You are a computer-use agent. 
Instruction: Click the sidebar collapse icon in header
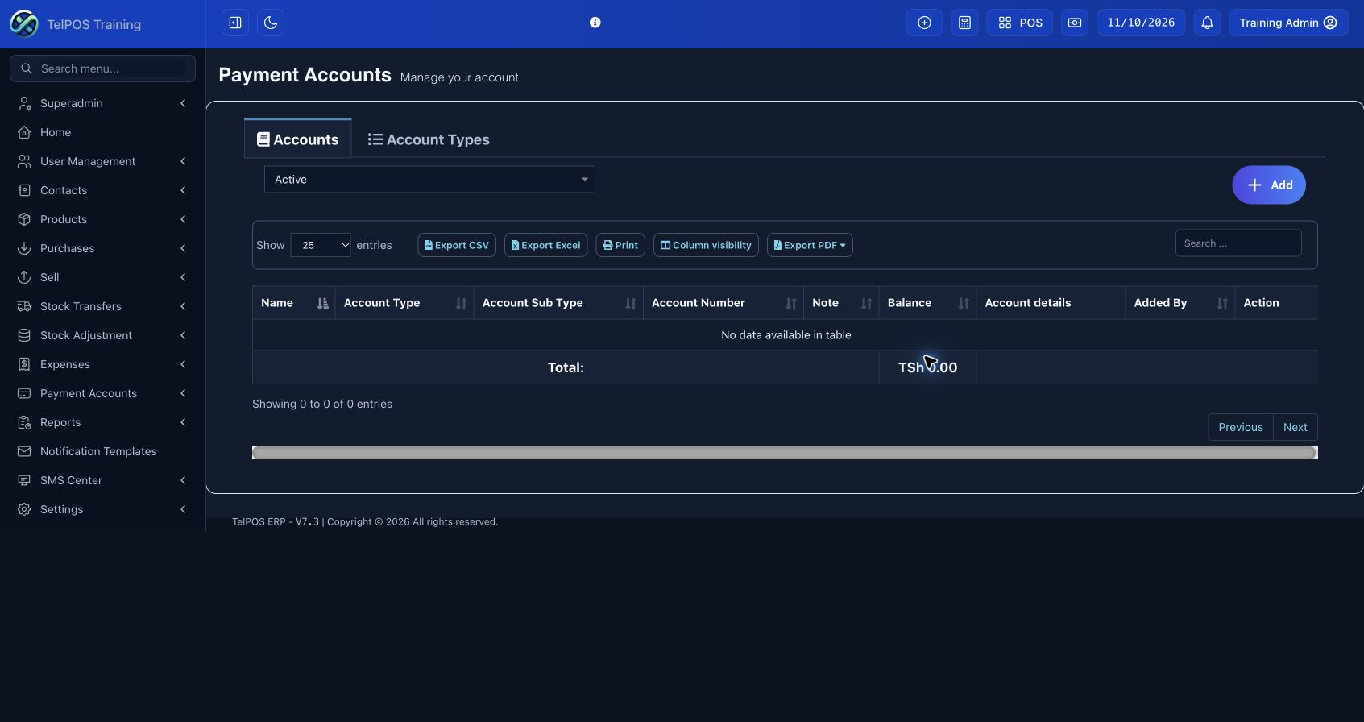(235, 23)
